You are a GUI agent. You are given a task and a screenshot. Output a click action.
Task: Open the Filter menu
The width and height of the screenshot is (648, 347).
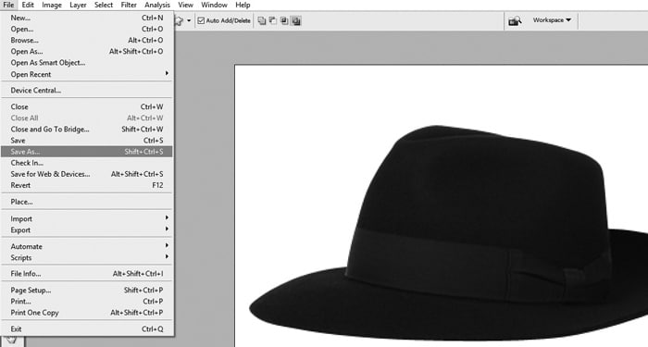(129, 5)
